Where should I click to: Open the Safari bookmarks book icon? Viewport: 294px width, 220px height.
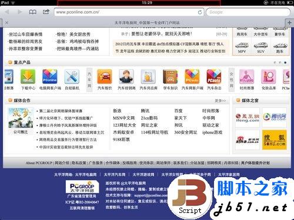[x=32, y=12]
